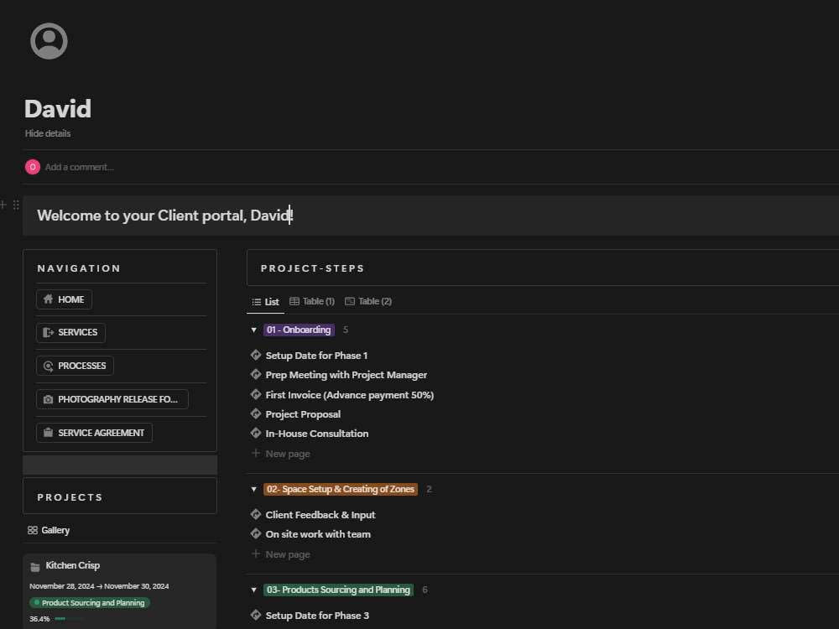
Task: Click the 03- Products Sourcing and Planning green tag
Action: point(338,590)
